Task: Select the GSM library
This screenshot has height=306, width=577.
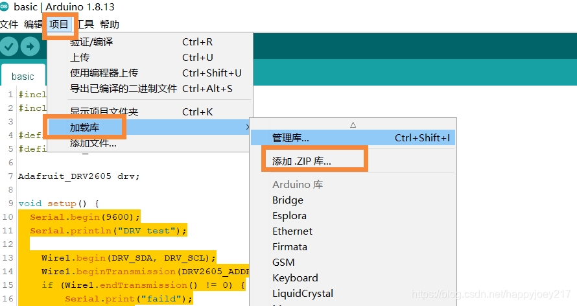Action: 353,262
